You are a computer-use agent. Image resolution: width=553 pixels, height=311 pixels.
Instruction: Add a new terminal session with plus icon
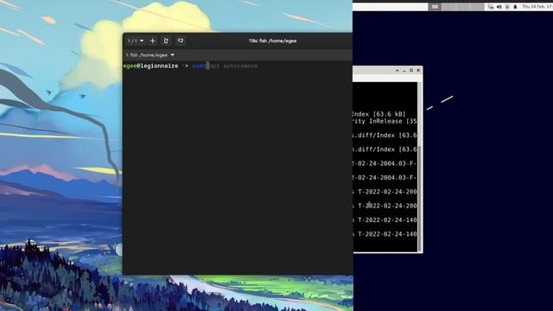(152, 41)
